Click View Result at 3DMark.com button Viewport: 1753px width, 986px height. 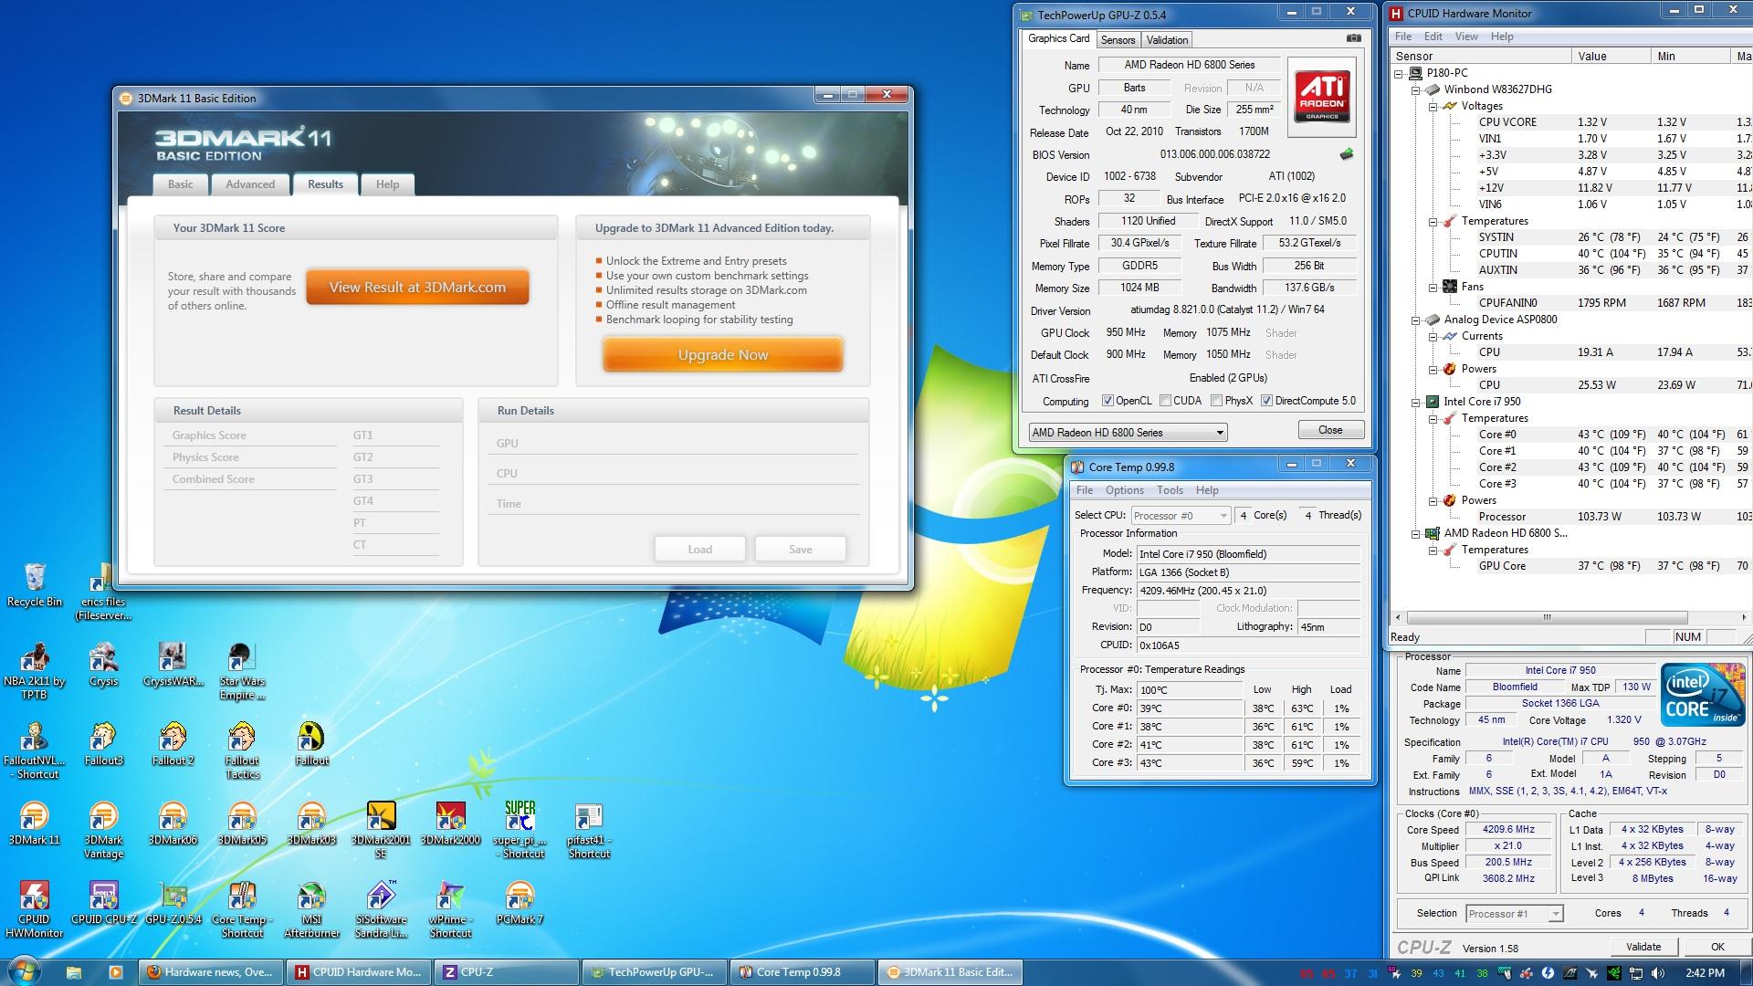tap(417, 288)
